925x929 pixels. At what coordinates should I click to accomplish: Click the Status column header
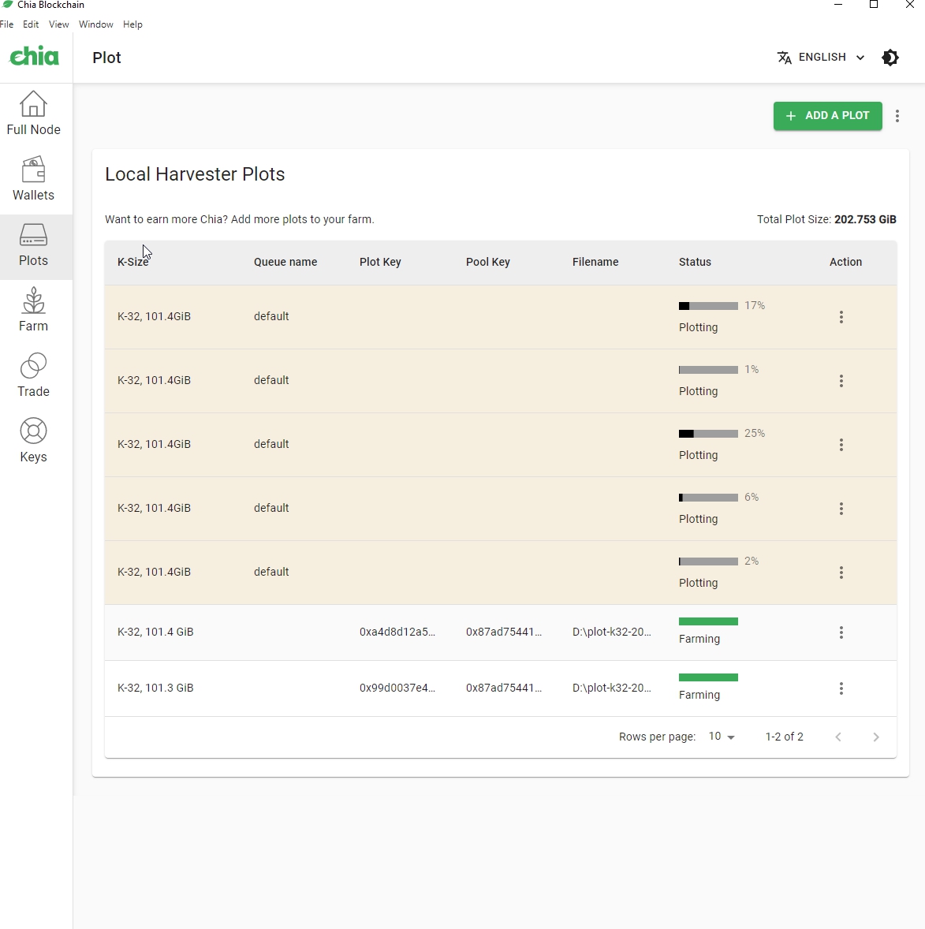[x=695, y=262]
